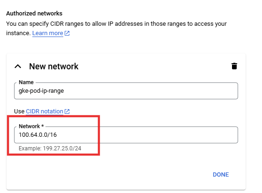Click external-link icon beside CIDR notation

(x=67, y=111)
